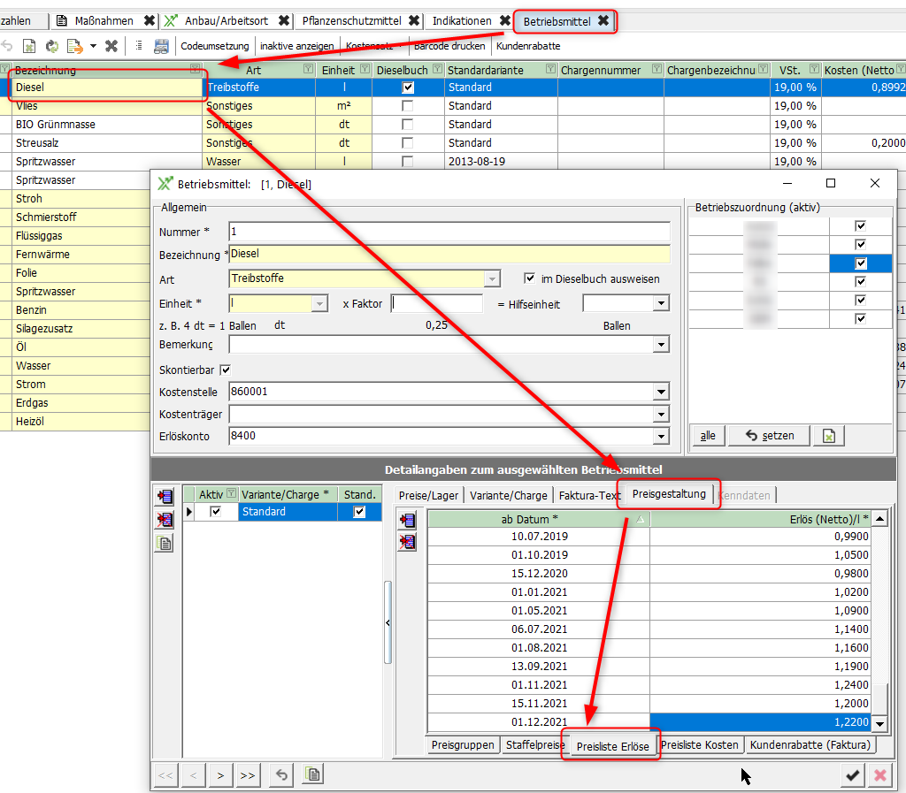Click the undo arrow in dialog footer
Viewport: 906px width, 793px height.
[281, 775]
